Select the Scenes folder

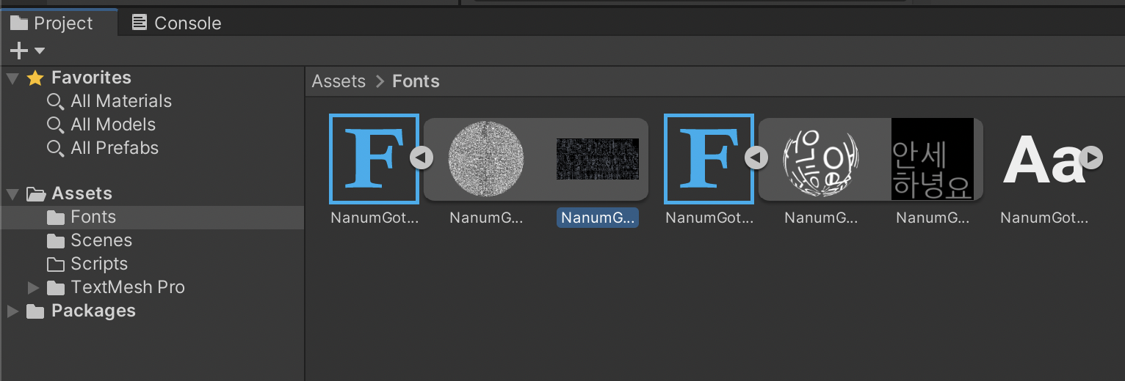101,240
